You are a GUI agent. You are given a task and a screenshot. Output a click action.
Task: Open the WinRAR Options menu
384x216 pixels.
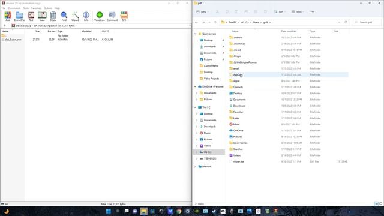tap(48, 8)
